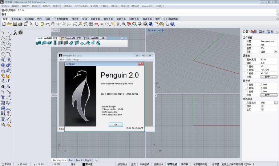Select the Circle tool in the sidebar
The height and width of the screenshot is (166, 279).
click(3, 43)
